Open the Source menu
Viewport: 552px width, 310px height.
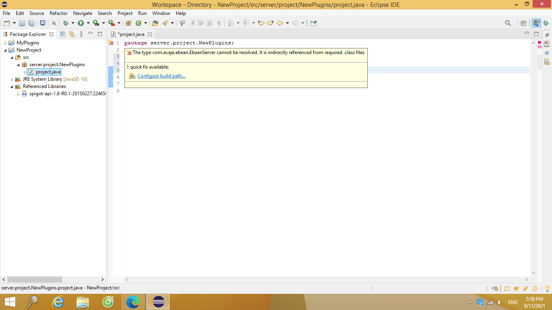tap(37, 13)
